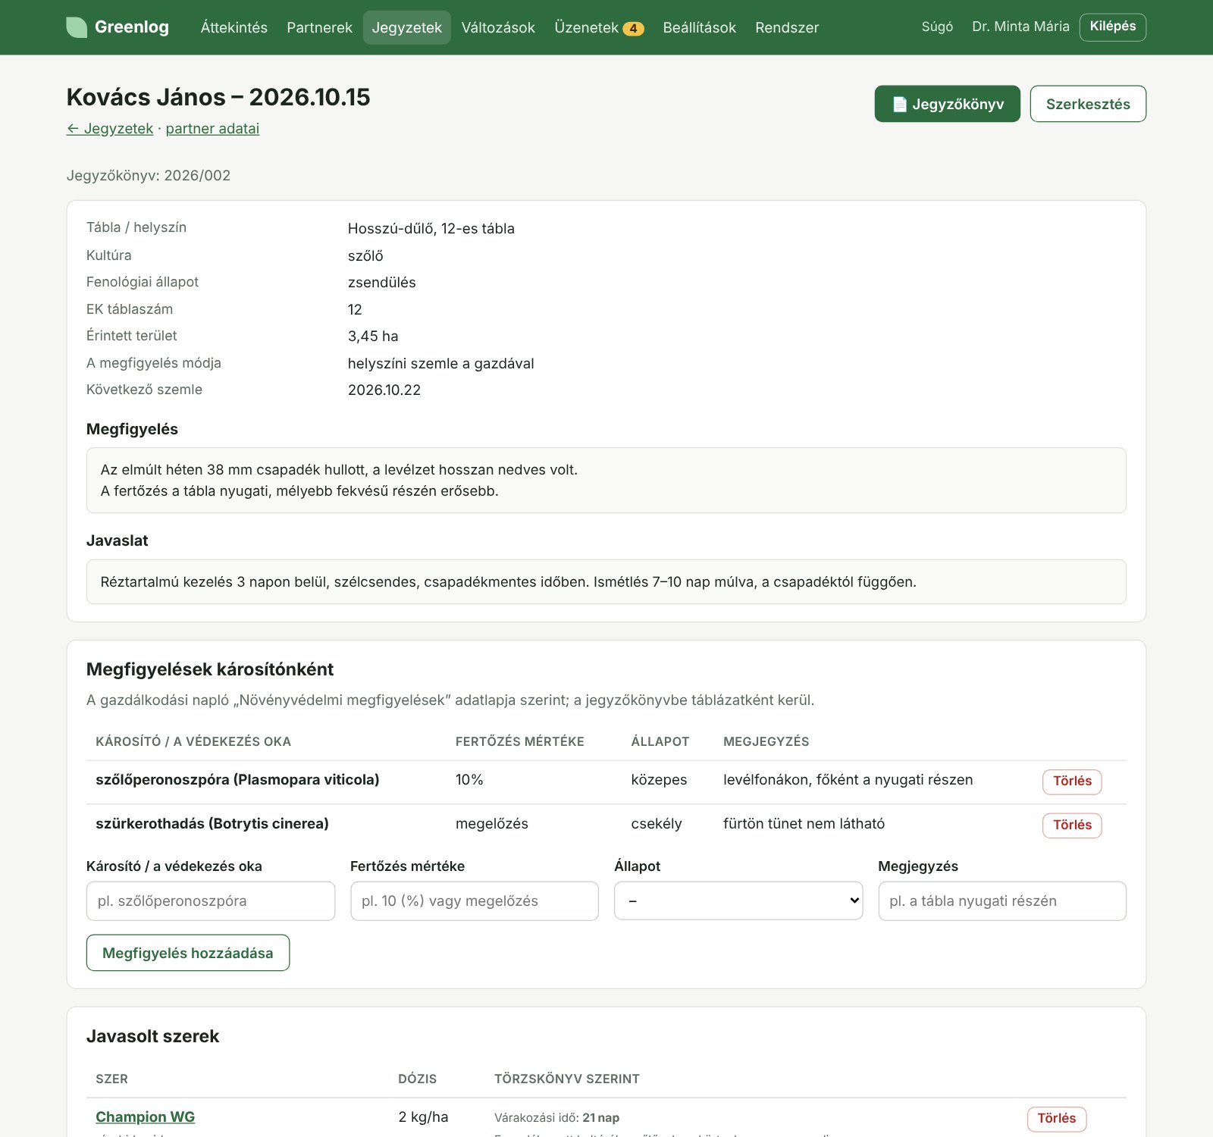Click the Dr. Minta Mária user name
The height and width of the screenshot is (1137, 1213).
(x=1020, y=27)
